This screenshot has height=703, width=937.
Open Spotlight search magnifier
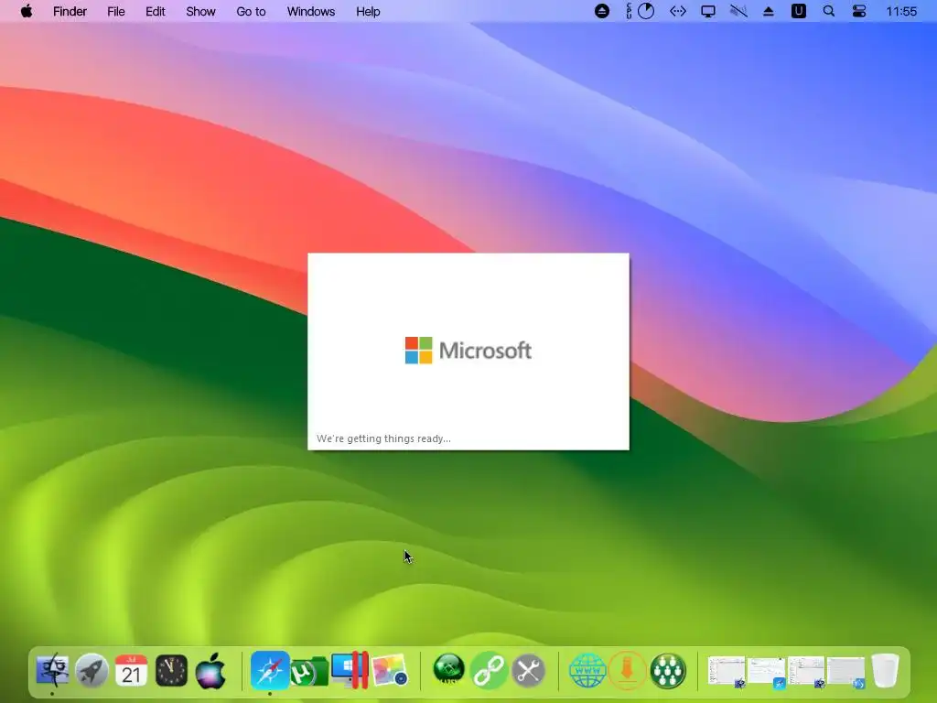coord(829,11)
